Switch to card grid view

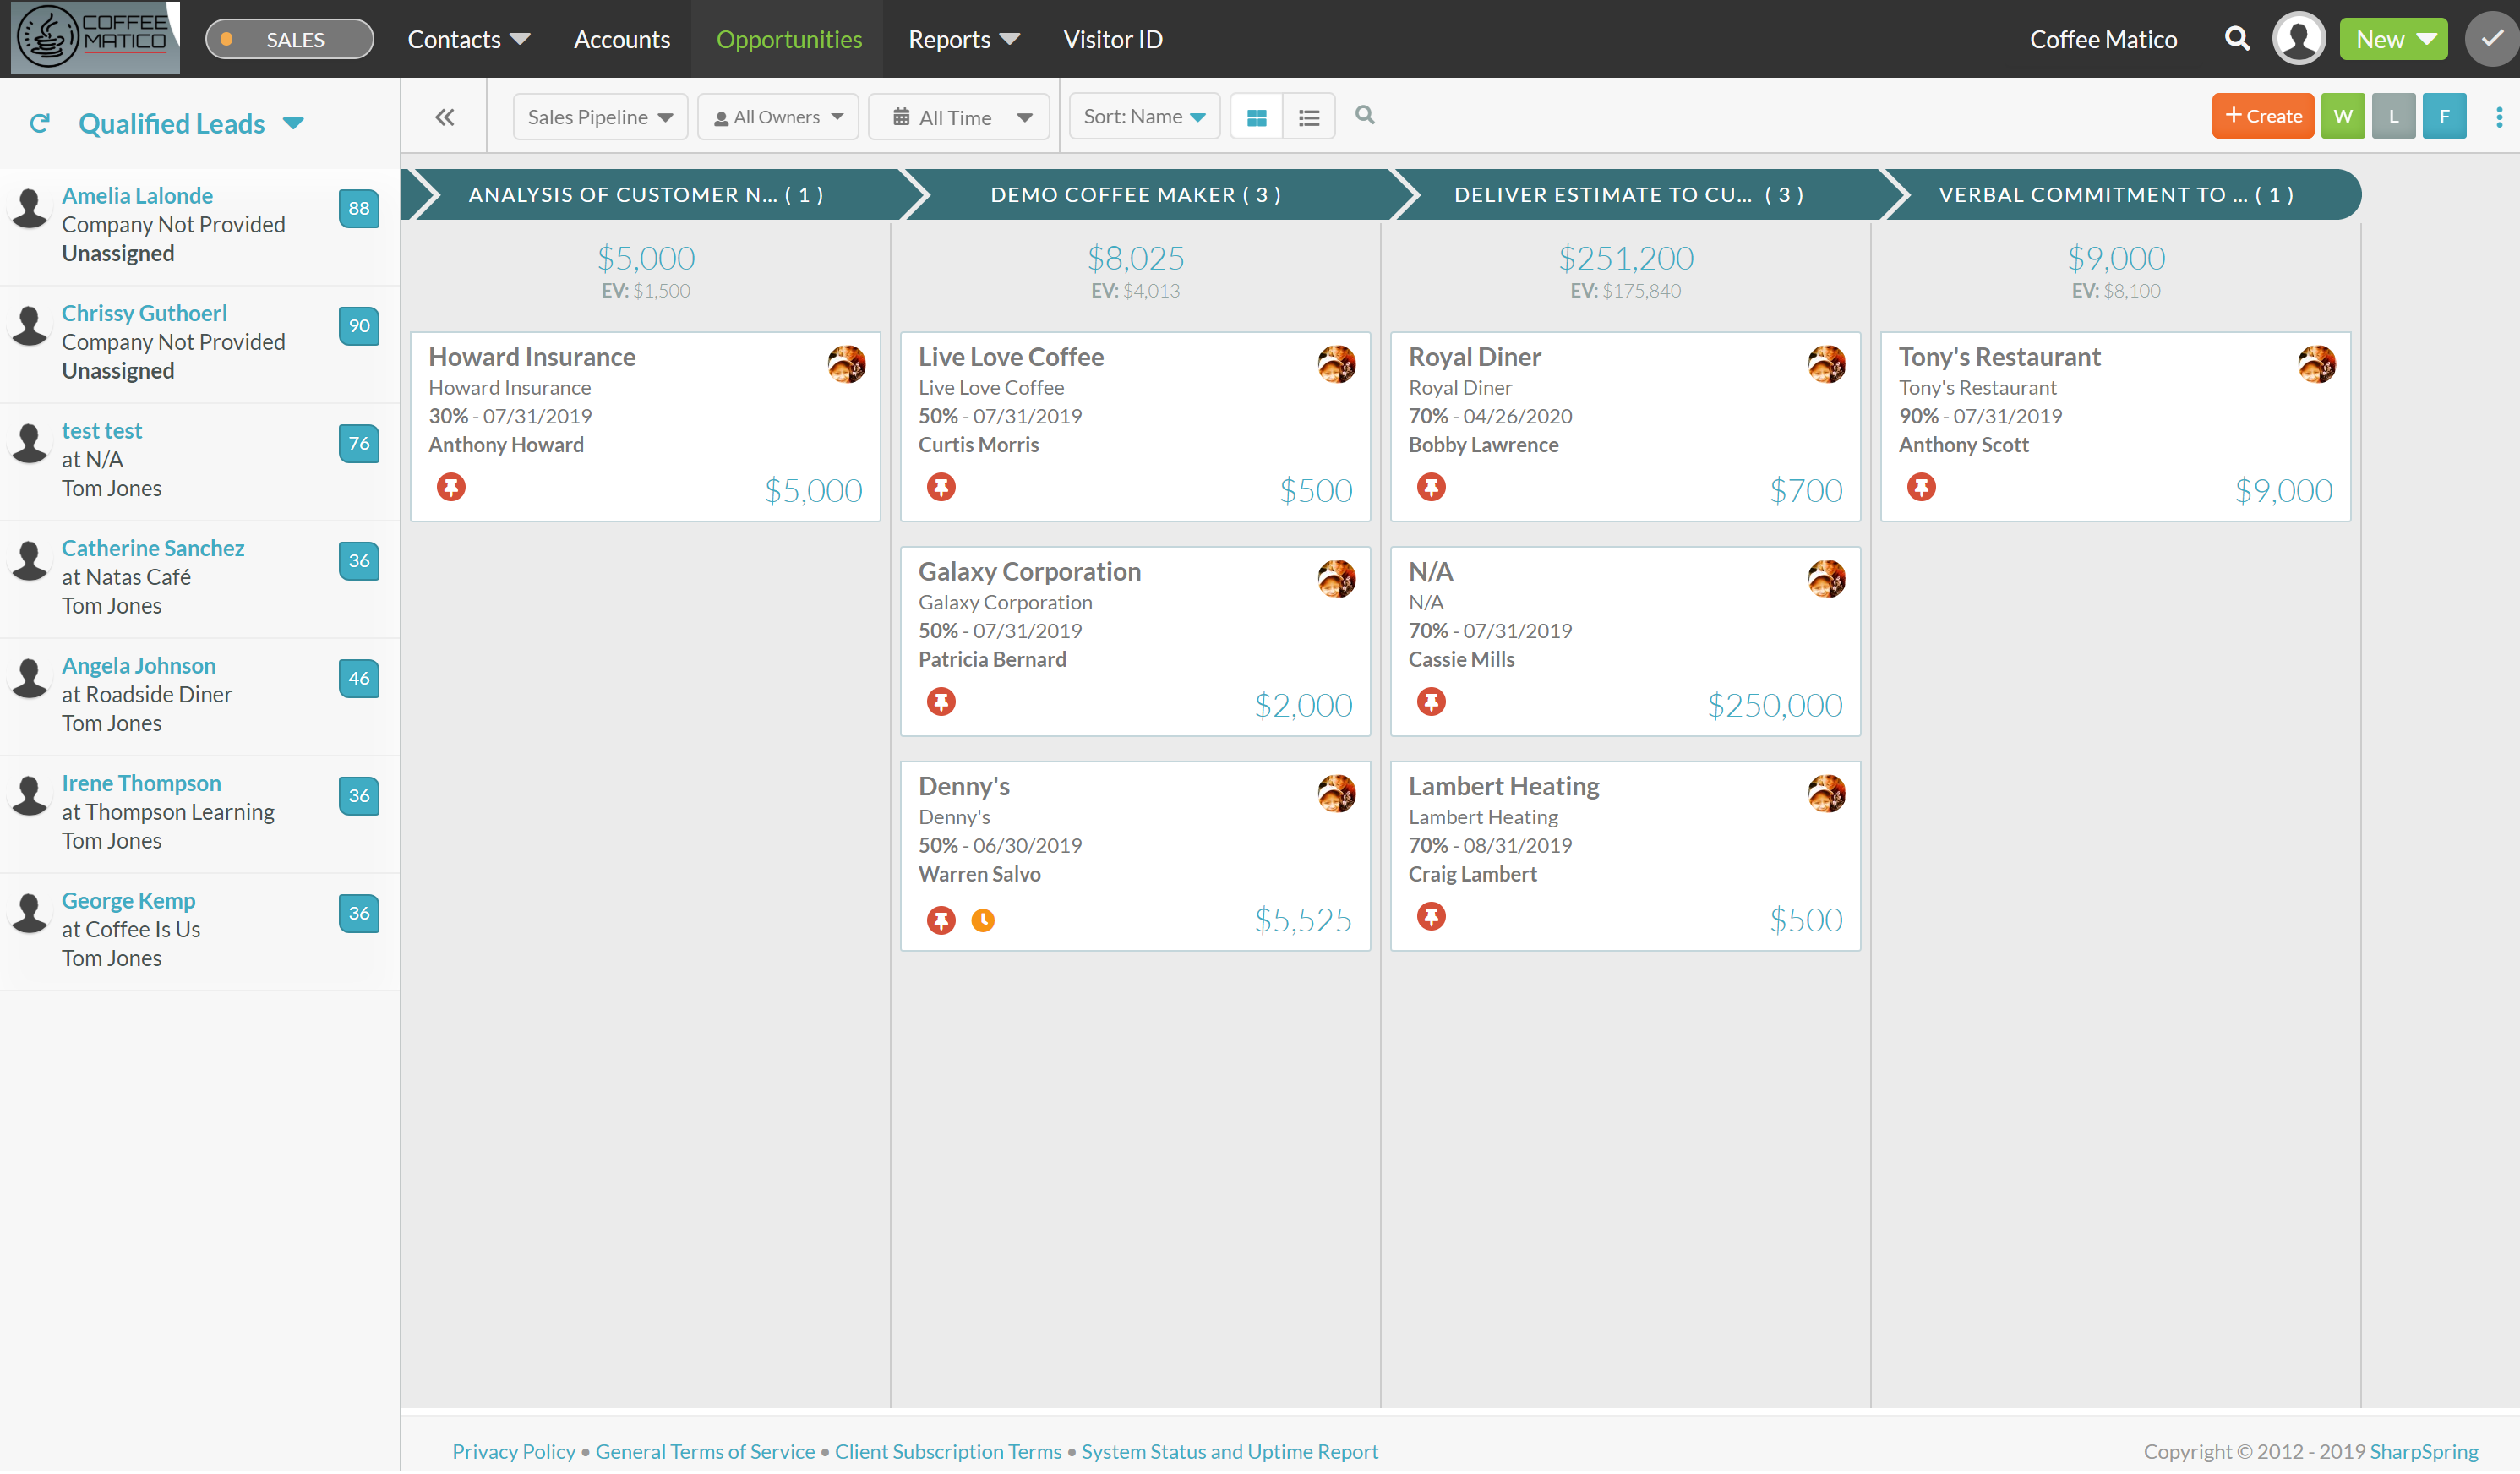[x=1256, y=117]
